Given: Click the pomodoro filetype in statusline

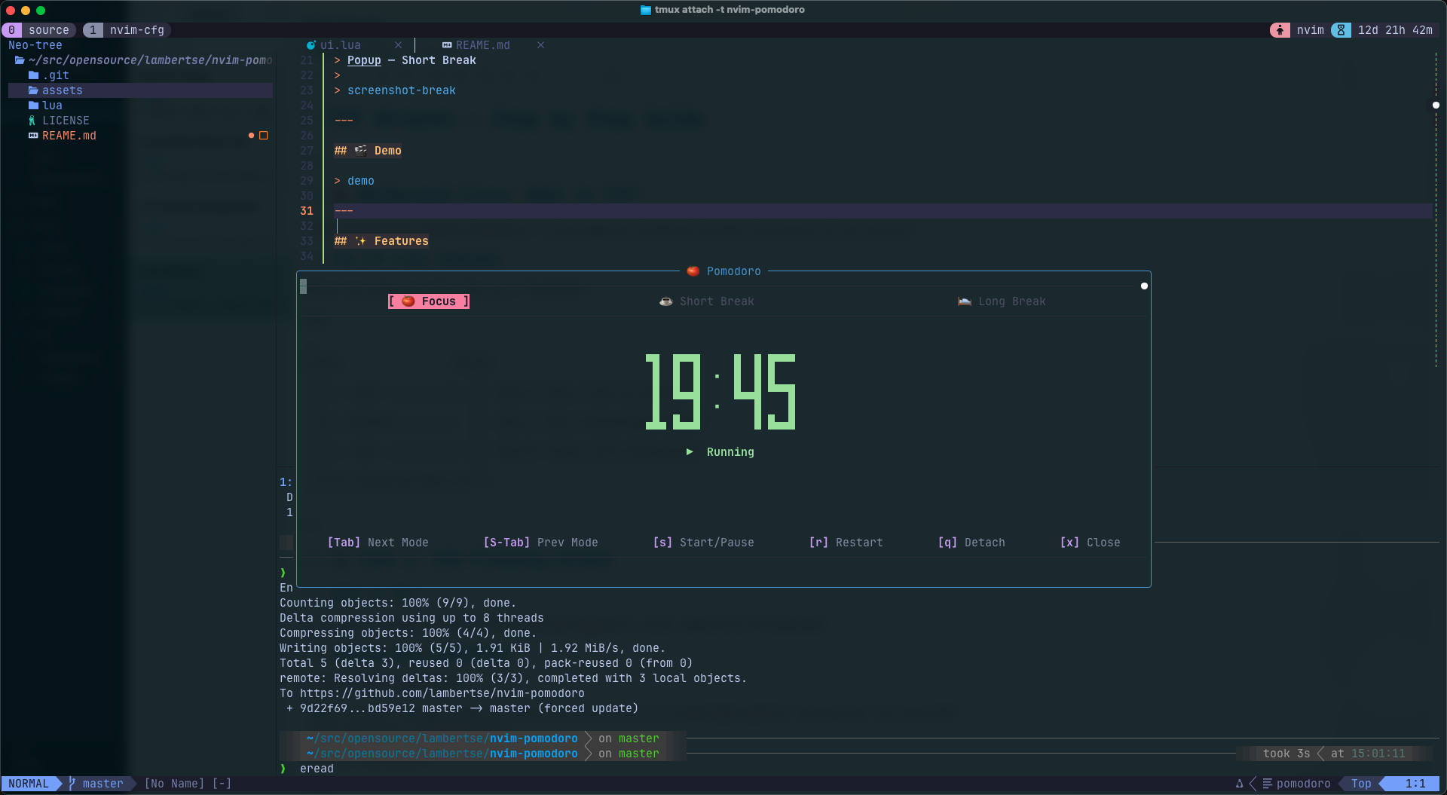Looking at the screenshot, I should (x=1304, y=784).
